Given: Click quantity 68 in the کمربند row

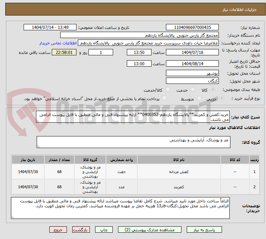Looking at the screenshot, I should click(x=59, y=187).
